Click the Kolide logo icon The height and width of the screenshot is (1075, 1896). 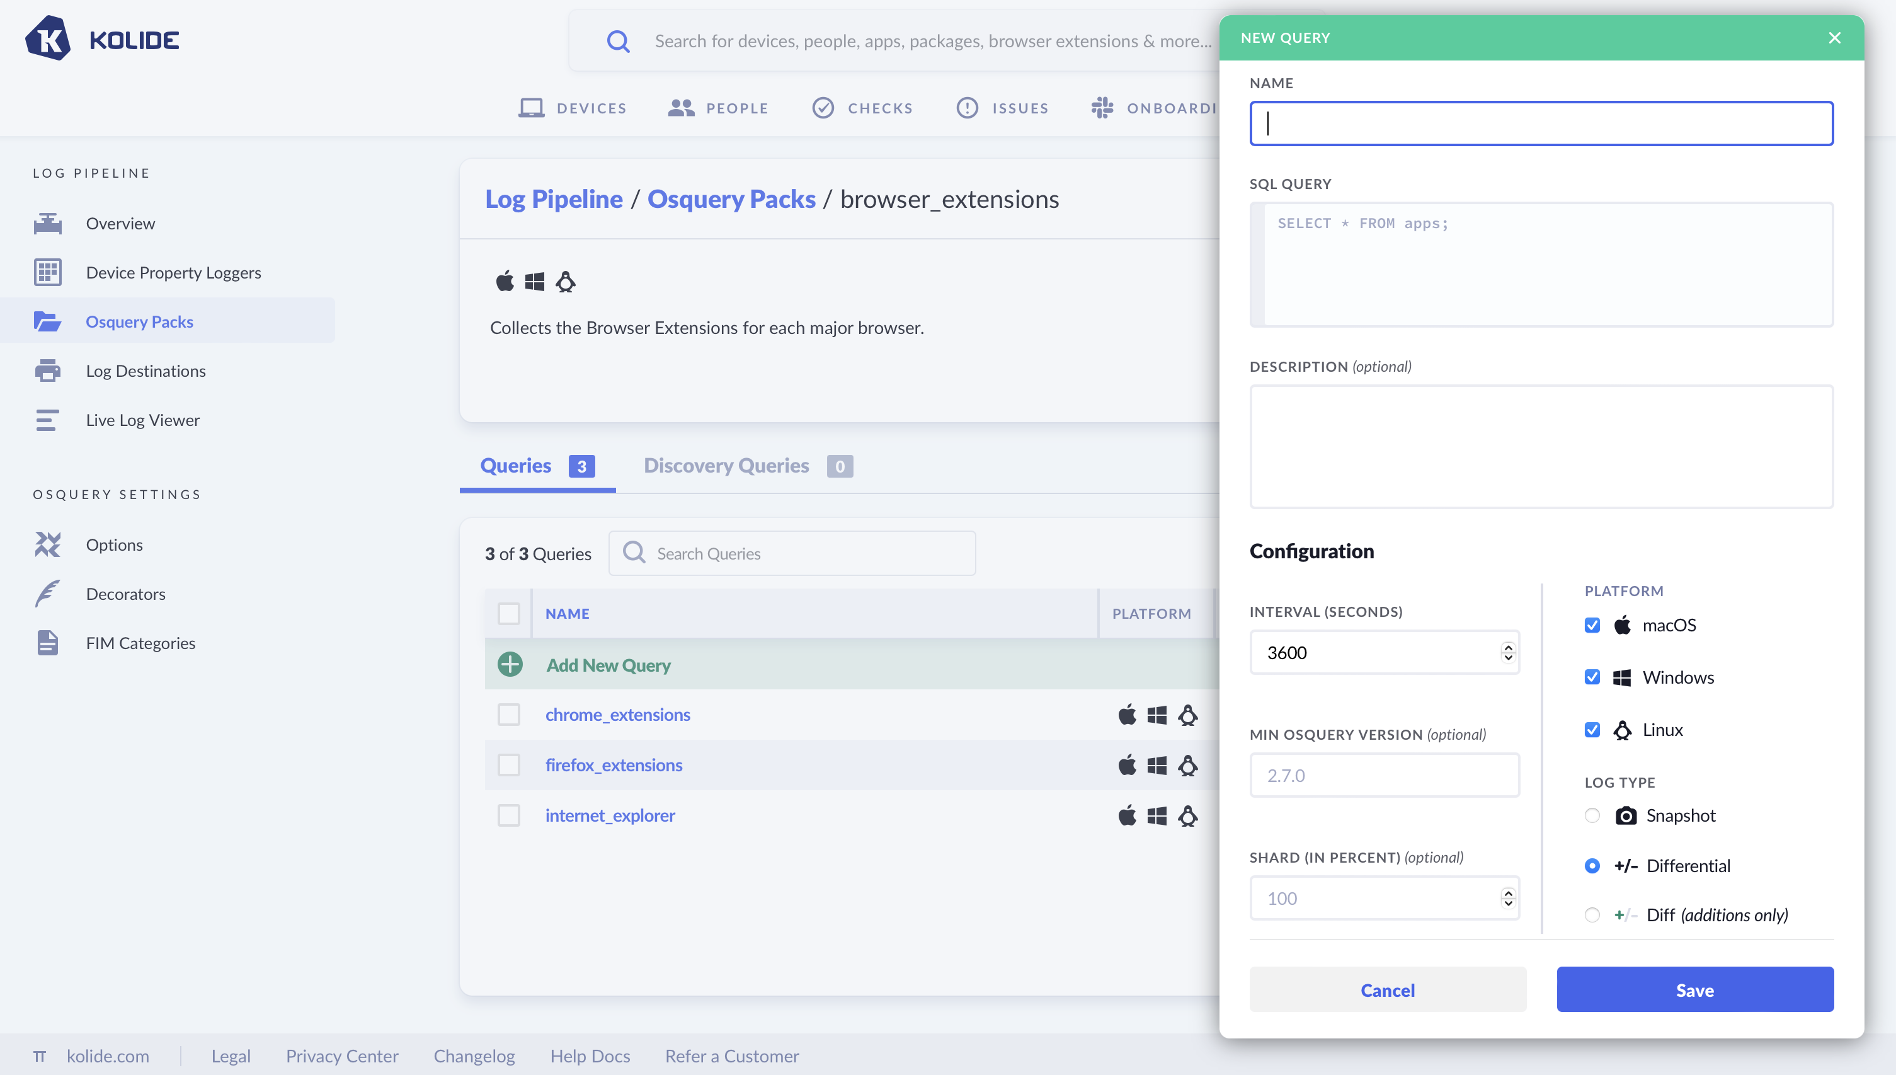point(48,38)
